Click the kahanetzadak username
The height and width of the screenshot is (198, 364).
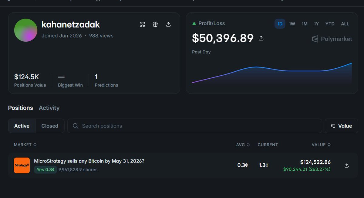pos(71,25)
